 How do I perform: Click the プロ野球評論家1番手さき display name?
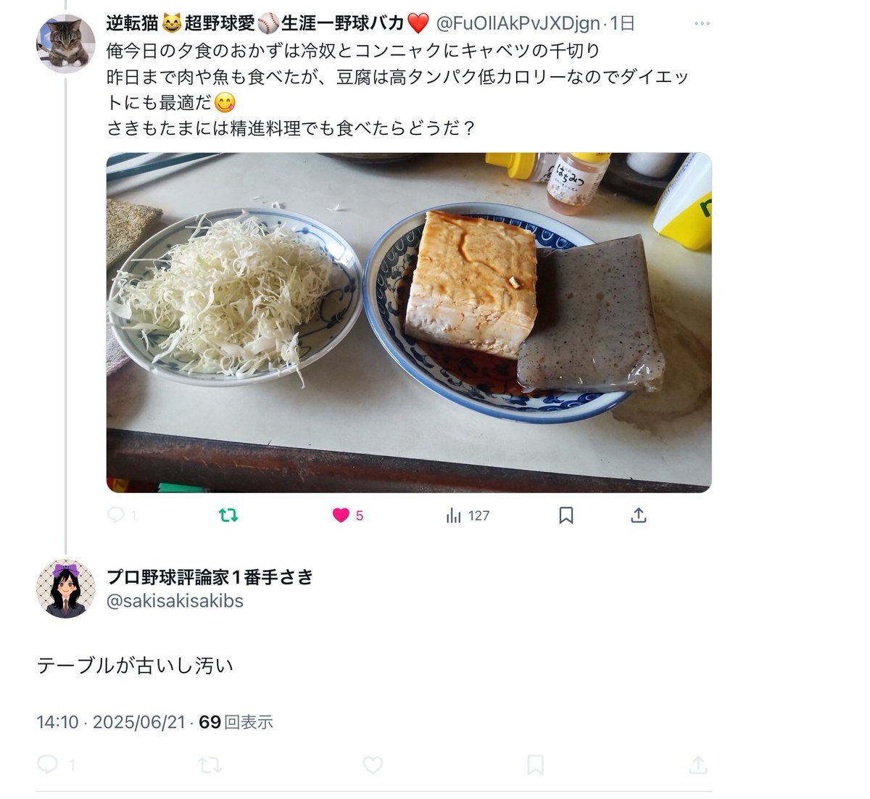click(210, 577)
